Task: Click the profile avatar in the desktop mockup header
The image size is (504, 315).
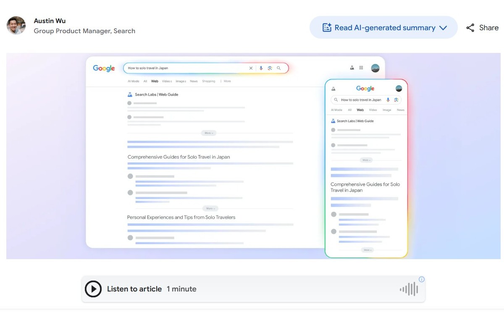Action: [x=375, y=68]
